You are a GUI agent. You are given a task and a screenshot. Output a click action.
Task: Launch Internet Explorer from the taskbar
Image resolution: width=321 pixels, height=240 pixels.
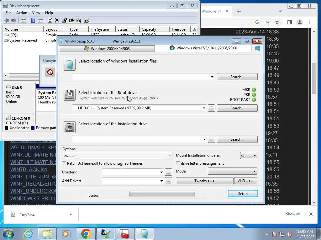tap(28, 234)
